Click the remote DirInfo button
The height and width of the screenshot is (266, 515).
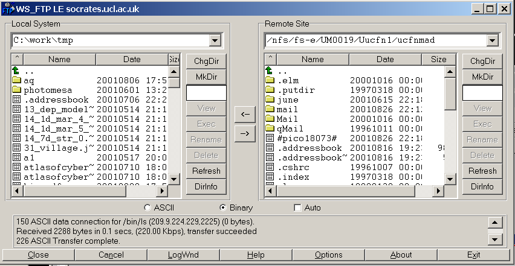pos(482,187)
